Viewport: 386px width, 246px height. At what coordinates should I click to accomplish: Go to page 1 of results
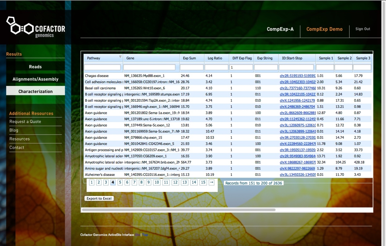[91, 183]
